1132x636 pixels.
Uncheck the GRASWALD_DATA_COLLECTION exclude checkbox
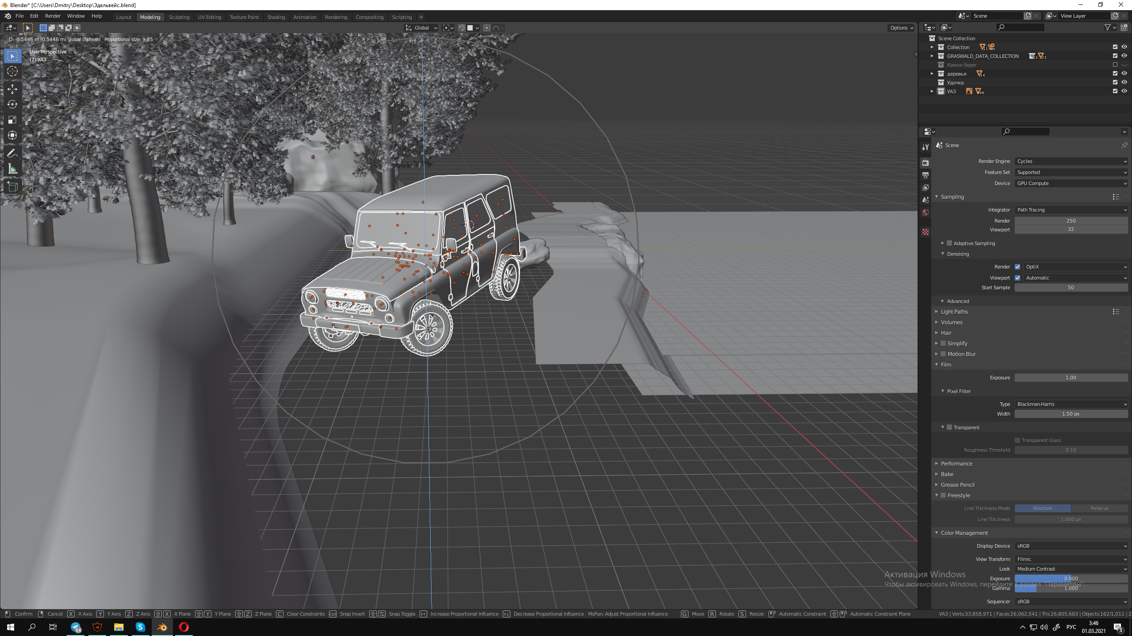pyautogui.click(x=1115, y=56)
